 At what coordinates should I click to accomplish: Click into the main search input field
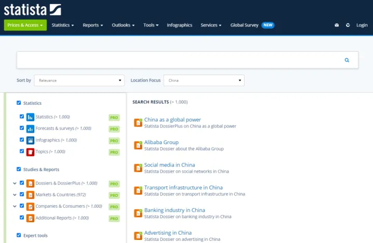pos(188,60)
